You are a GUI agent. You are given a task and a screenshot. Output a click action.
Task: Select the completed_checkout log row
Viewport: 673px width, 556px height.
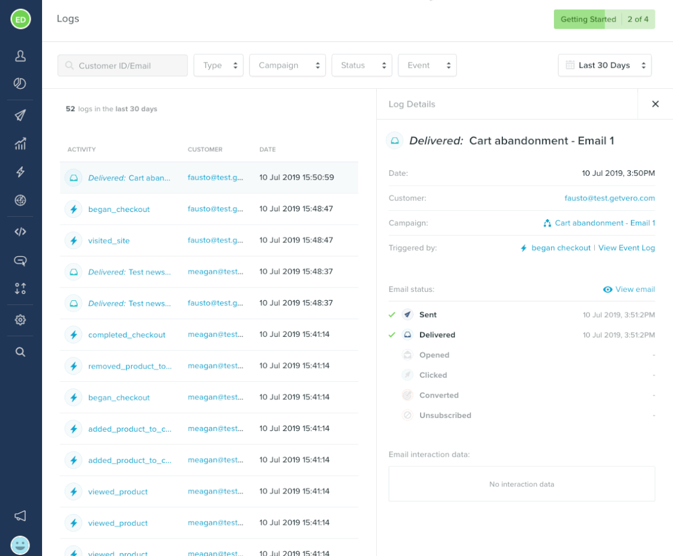coord(127,335)
